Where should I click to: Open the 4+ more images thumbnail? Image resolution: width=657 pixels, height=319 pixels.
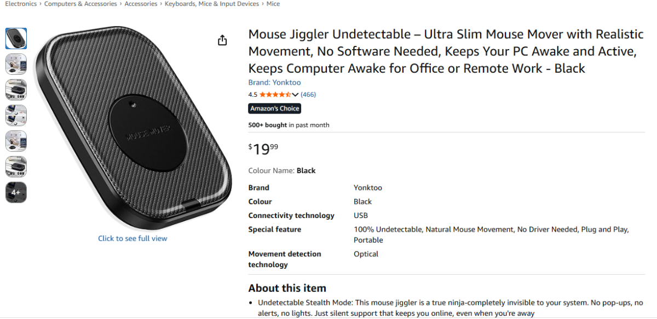point(16,192)
